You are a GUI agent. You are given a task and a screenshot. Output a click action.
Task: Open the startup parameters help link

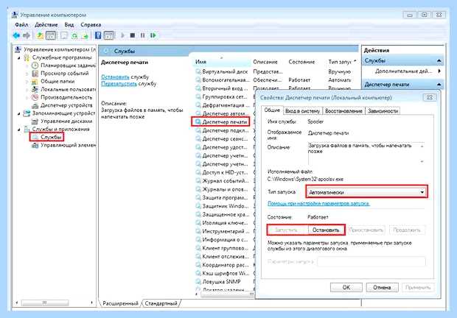coord(318,203)
